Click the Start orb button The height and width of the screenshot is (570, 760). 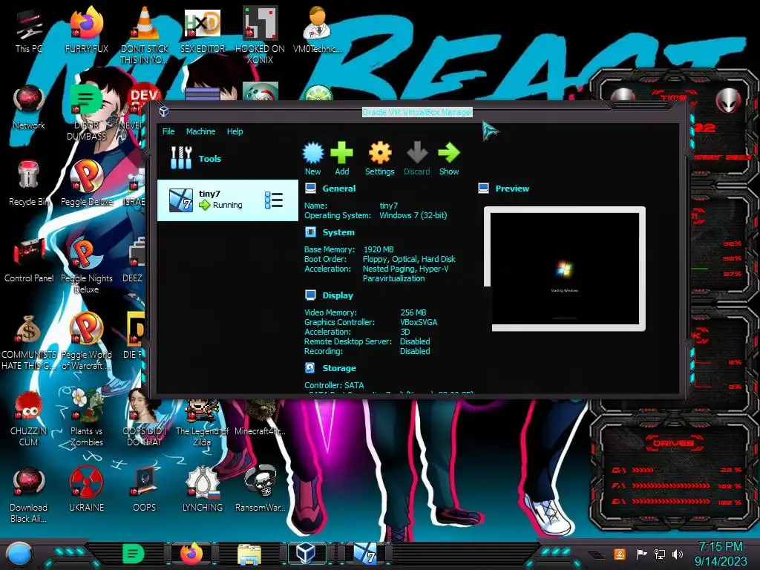point(19,554)
